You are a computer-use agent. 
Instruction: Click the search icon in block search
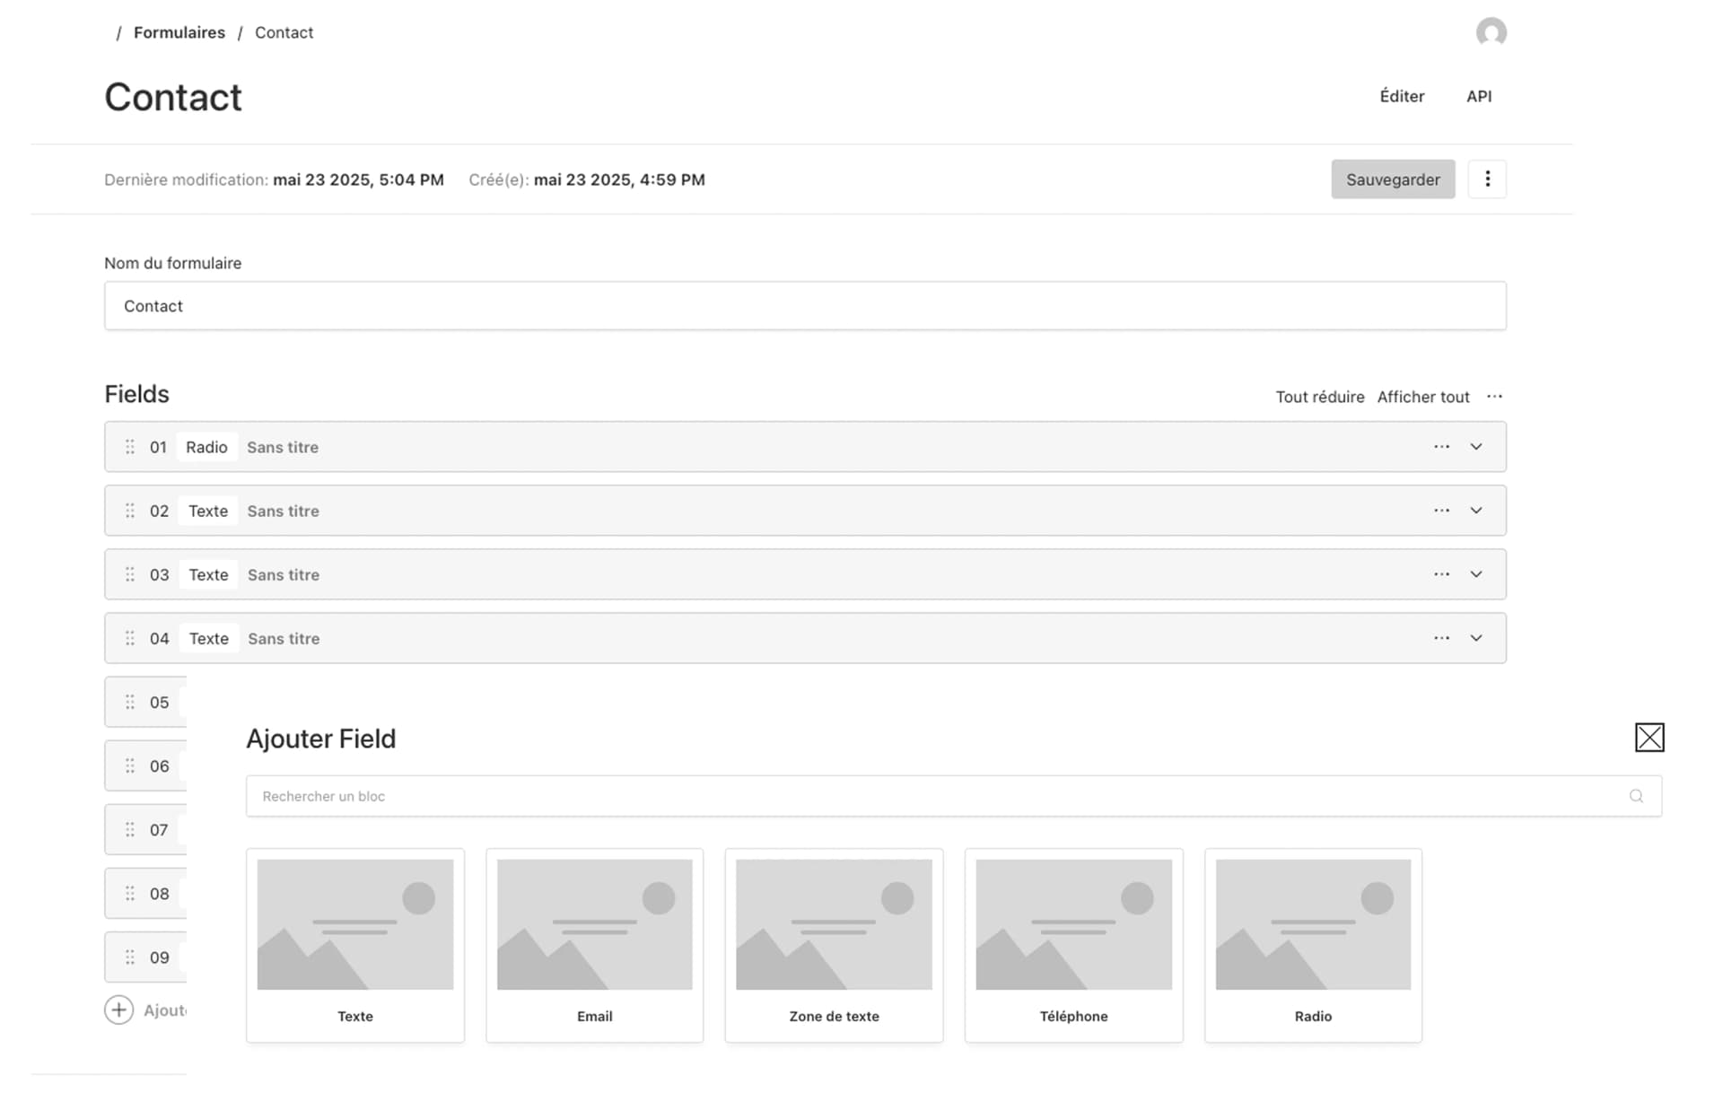tap(1636, 796)
